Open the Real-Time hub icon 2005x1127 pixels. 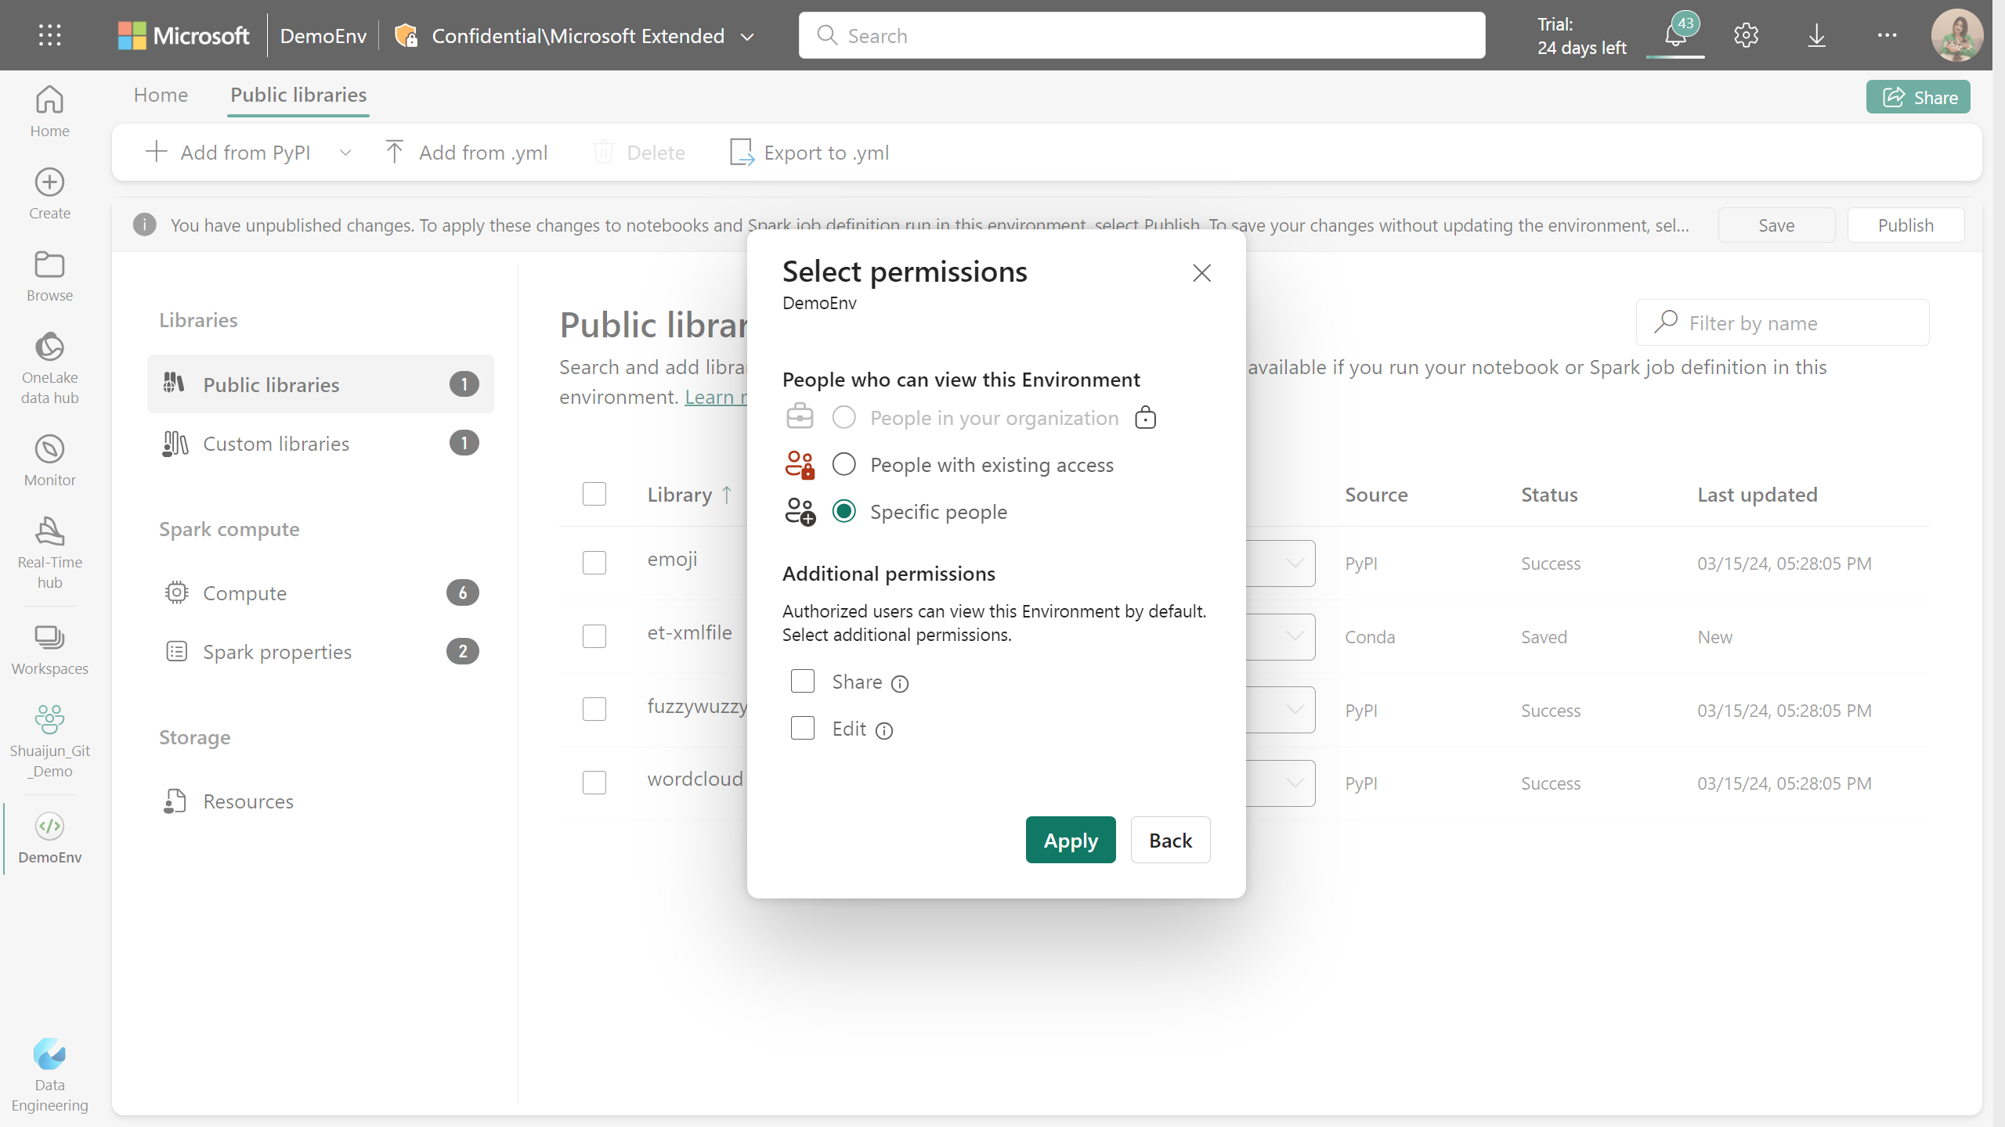(x=49, y=549)
